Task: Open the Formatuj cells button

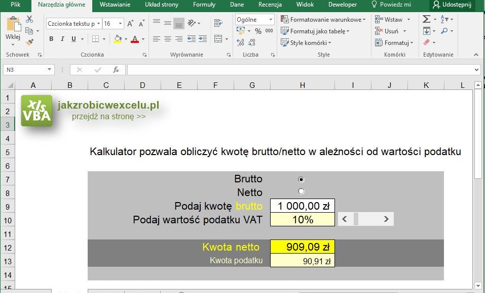Action: (394, 42)
